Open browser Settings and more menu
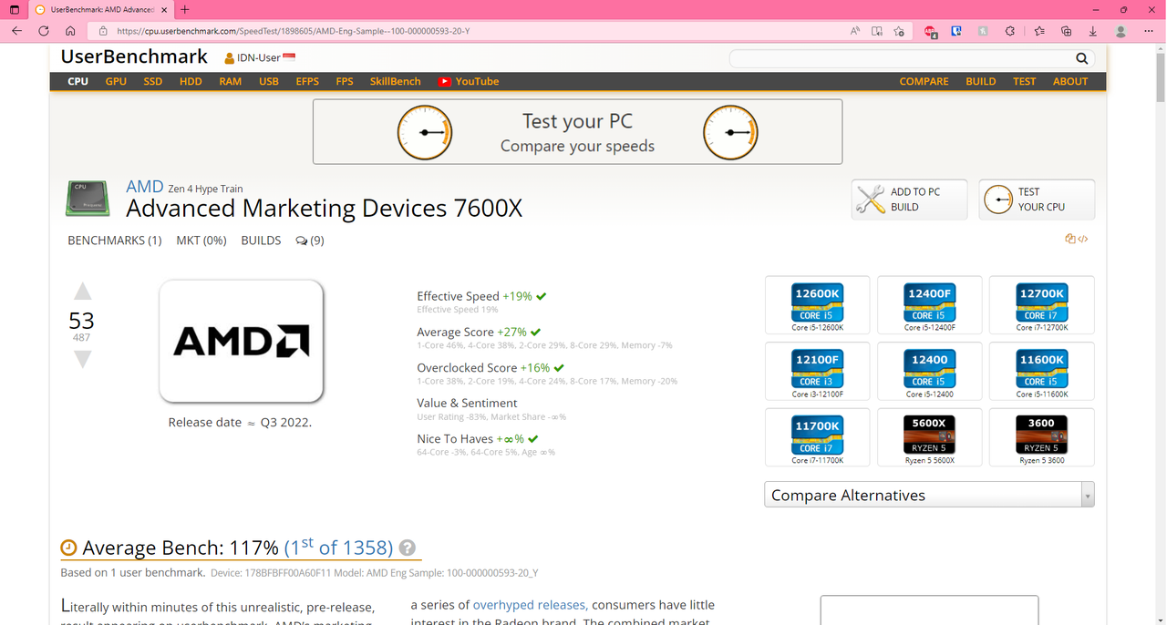This screenshot has width=1167, height=625. (1149, 30)
